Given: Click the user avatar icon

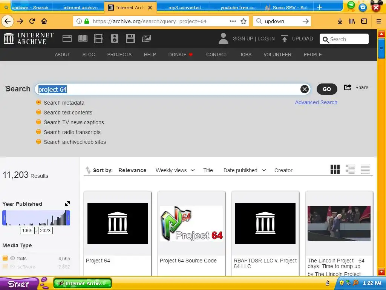Looking at the screenshot, I should pos(223,39).
